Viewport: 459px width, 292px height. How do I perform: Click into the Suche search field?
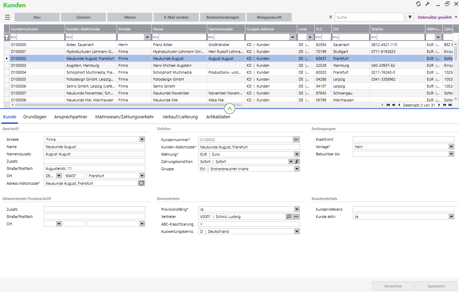(369, 17)
